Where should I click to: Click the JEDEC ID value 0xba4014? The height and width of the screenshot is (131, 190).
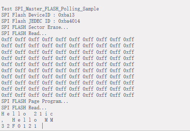pos(69,21)
